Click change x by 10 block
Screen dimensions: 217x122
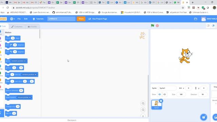(x=13, y=106)
